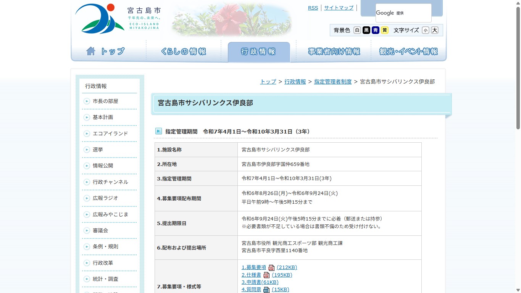
Task: Download 2.仕様書 document link
Action: 251,275
